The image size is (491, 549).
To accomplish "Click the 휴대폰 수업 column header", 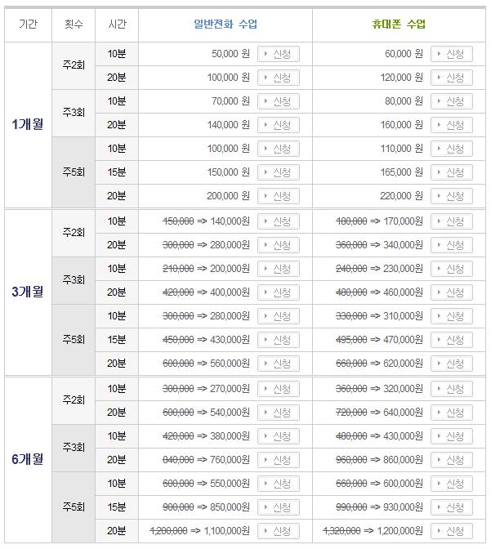I will [399, 24].
